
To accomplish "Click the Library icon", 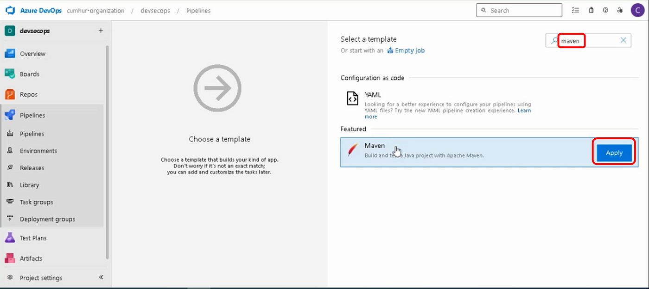I will 10,185.
